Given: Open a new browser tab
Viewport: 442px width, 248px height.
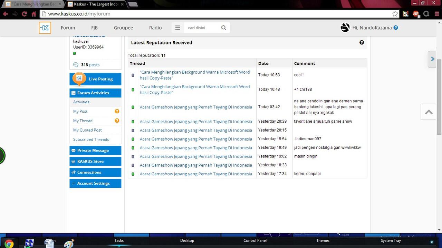Looking at the screenshot, I should coord(133,4).
